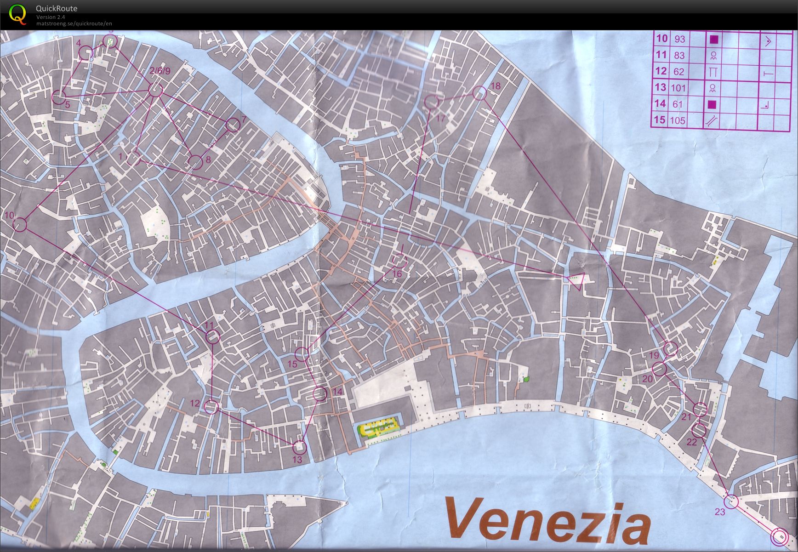Select control circle 7 on the map
The width and height of the screenshot is (798, 552).
[x=233, y=125]
